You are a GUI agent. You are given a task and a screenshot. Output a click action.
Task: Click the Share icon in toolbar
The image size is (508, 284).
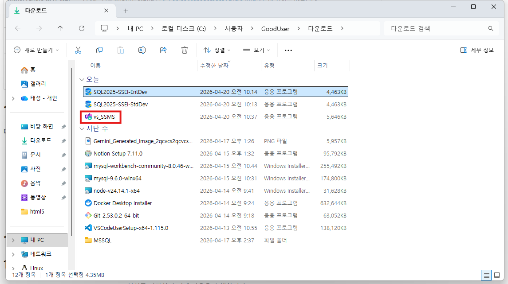163,50
